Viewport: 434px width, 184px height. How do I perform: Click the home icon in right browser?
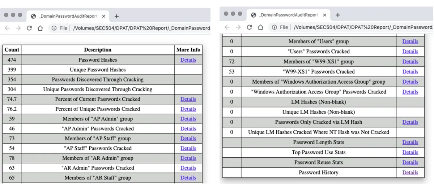point(260,27)
